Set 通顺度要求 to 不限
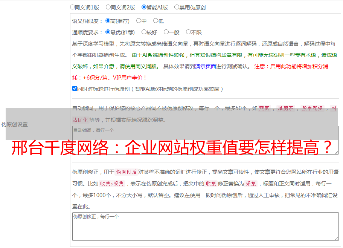The width and height of the screenshot is (343, 248). [x=188, y=32]
